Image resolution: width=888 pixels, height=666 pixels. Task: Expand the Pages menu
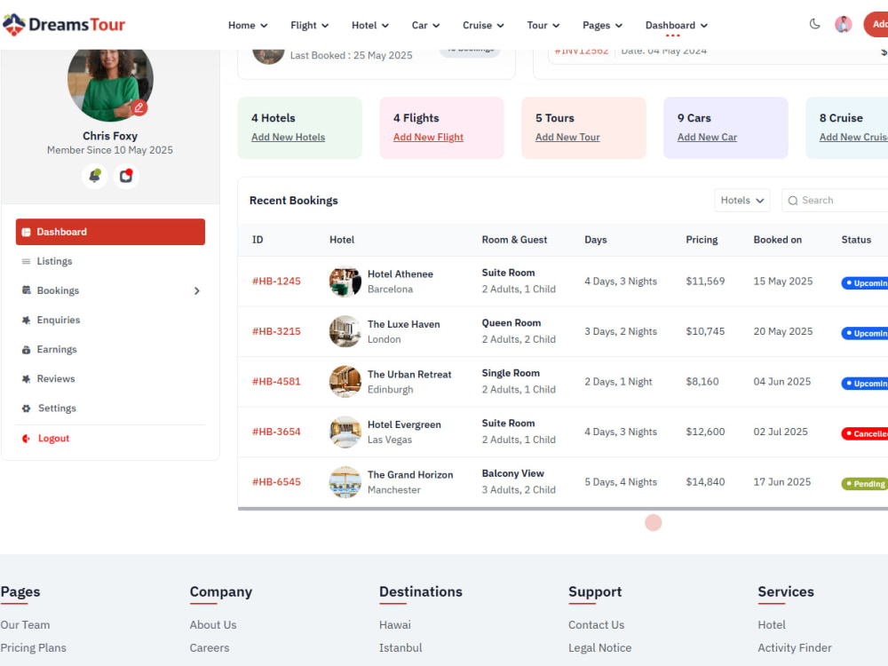(x=602, y=26)
